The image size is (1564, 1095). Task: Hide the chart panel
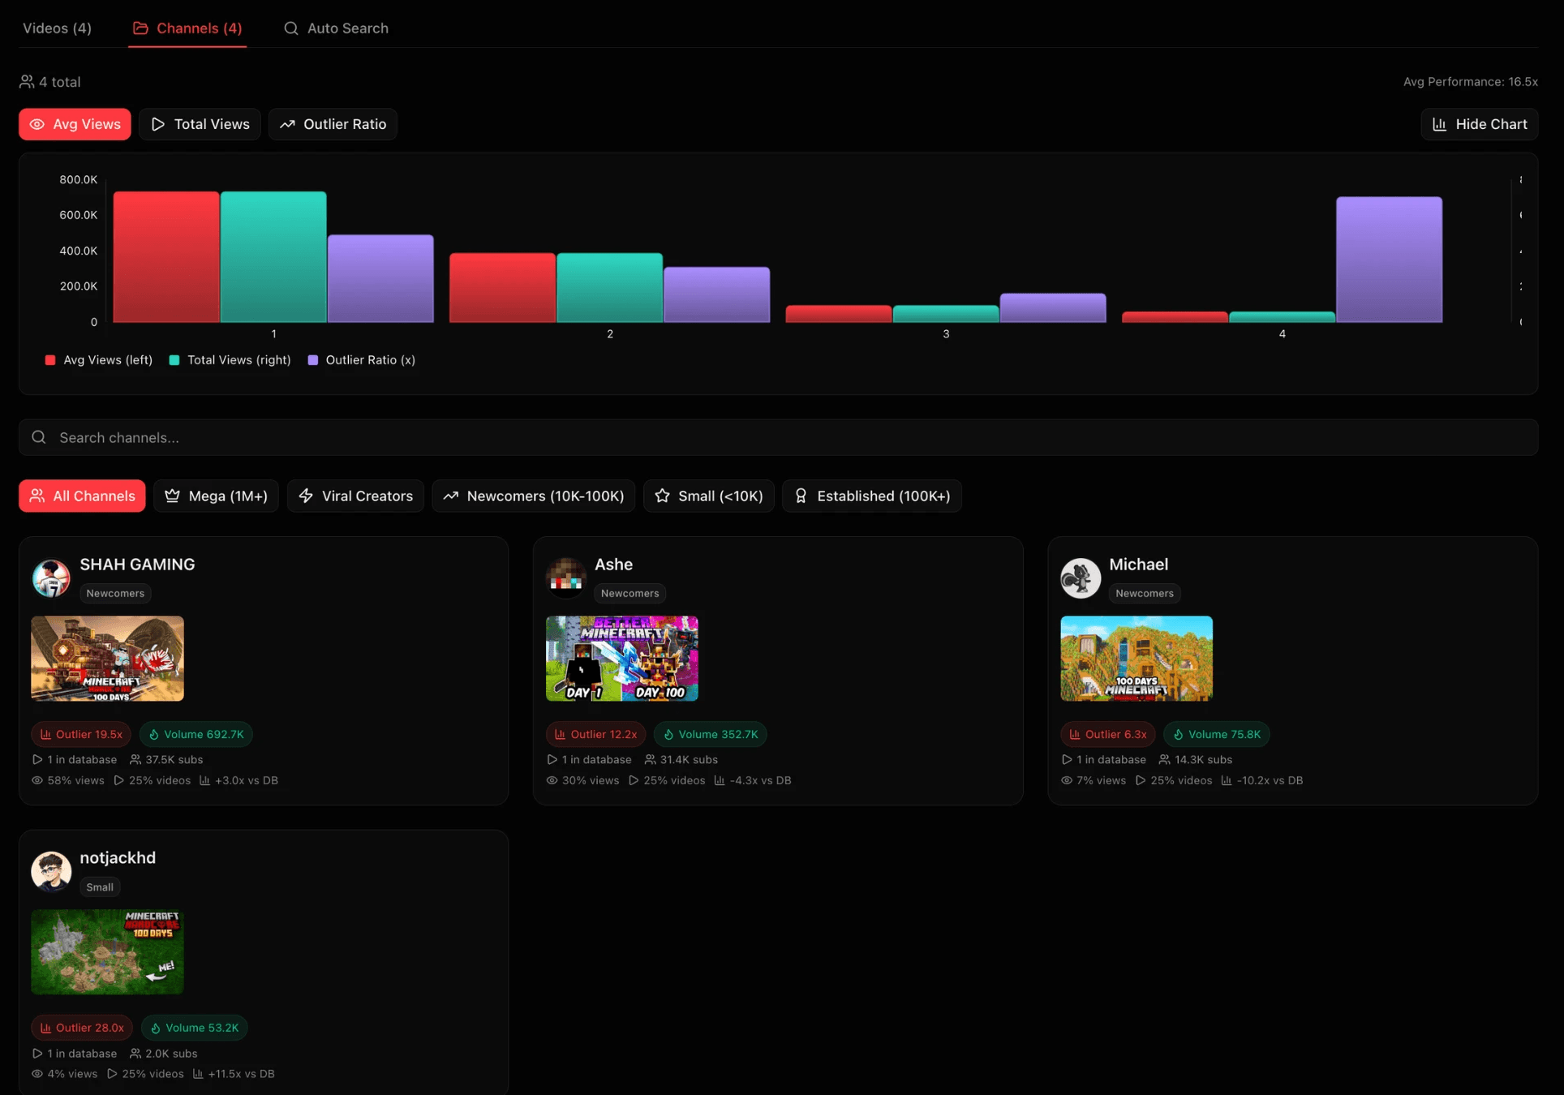pyautogui.click(x=1479, y=124)
